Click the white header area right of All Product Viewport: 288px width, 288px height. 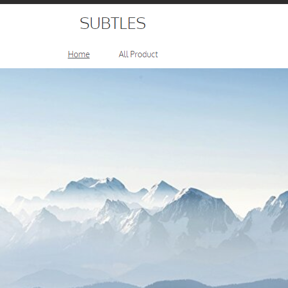(221, 54)
